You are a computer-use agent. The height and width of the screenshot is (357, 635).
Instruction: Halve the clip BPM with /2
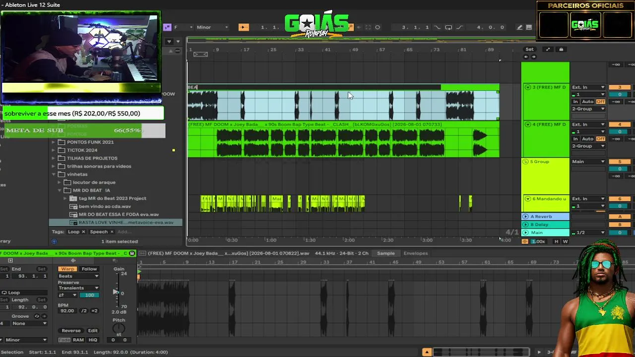click(x=83, y=311)
